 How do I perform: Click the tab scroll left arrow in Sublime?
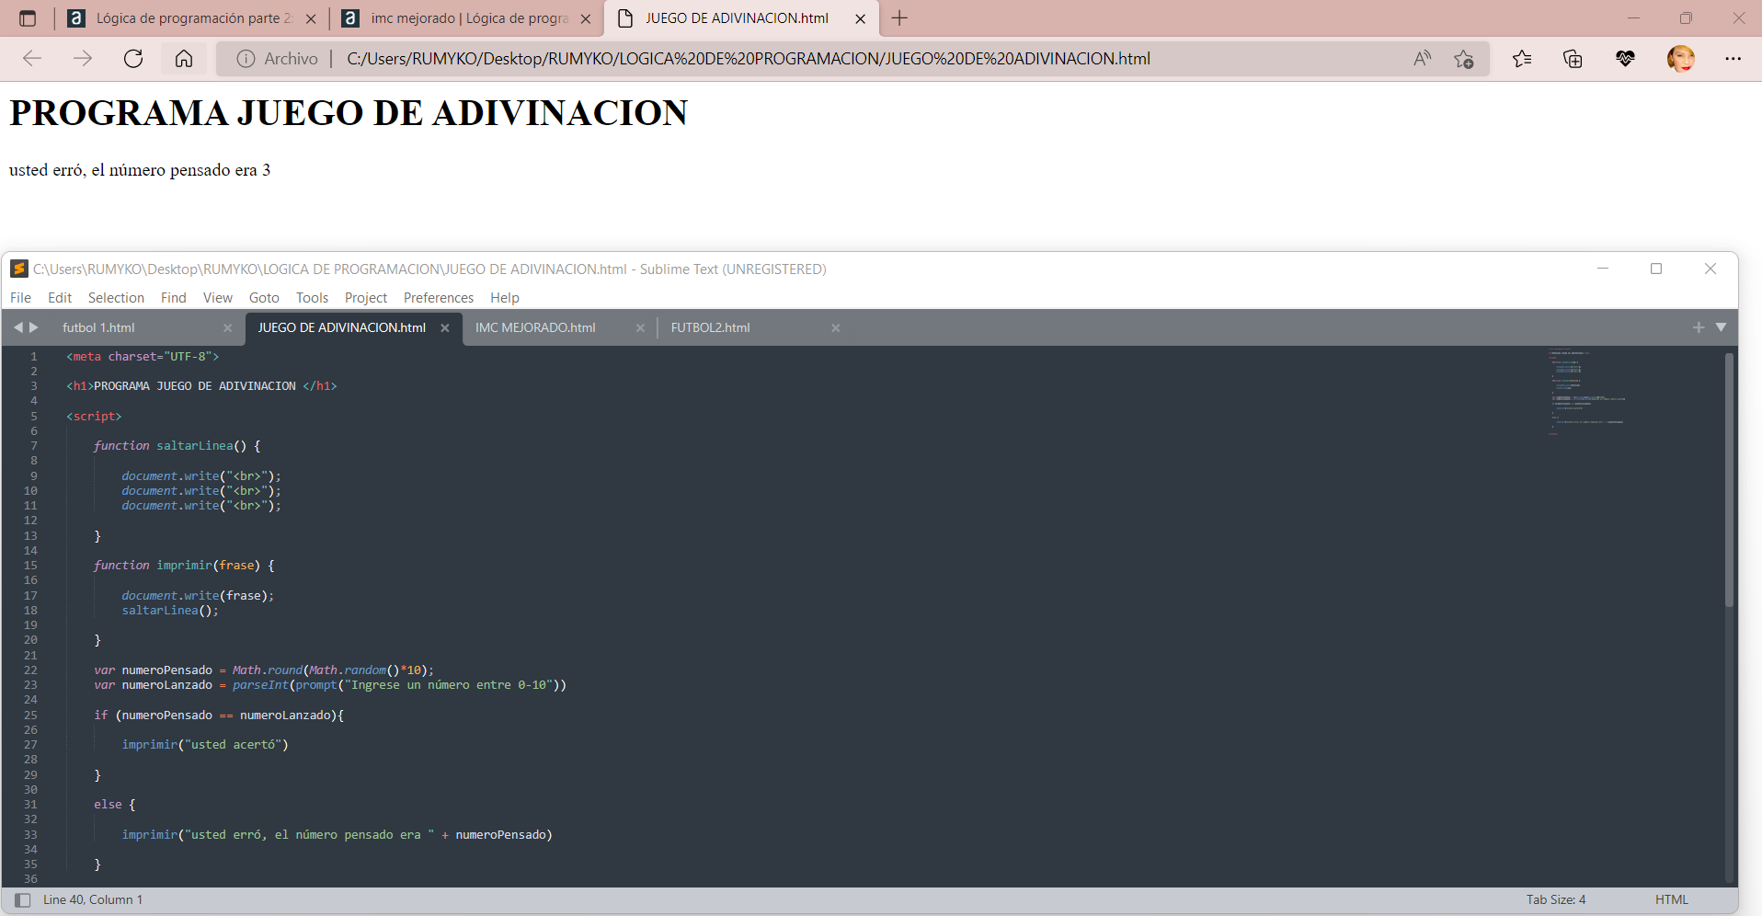tap(17, 327)
